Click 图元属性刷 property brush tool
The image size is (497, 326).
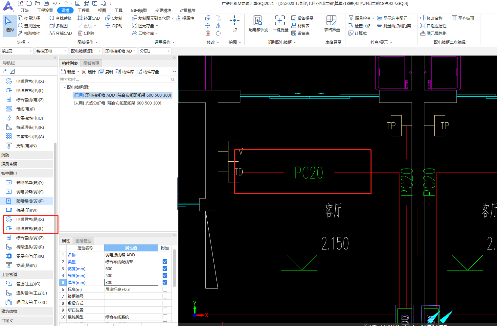433,33
